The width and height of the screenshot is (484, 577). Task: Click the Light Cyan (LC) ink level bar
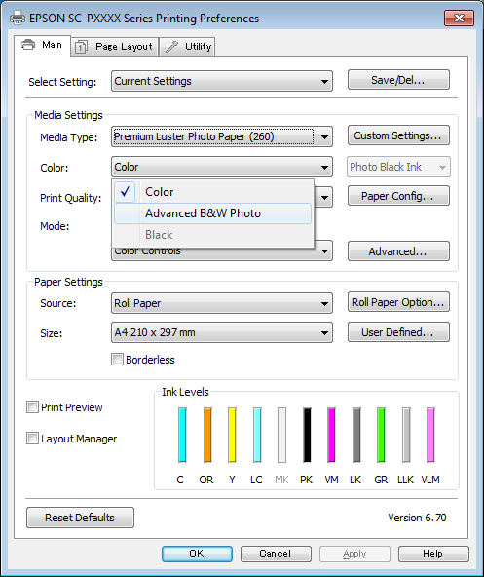[257, 435]
